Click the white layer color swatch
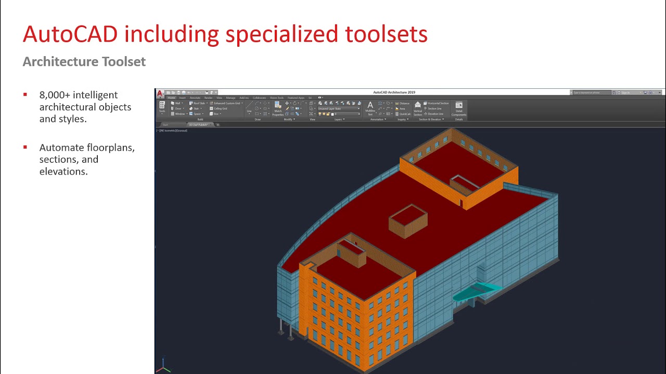The height and width of the screenshot is (374, 666). click(x=333, y=114)
